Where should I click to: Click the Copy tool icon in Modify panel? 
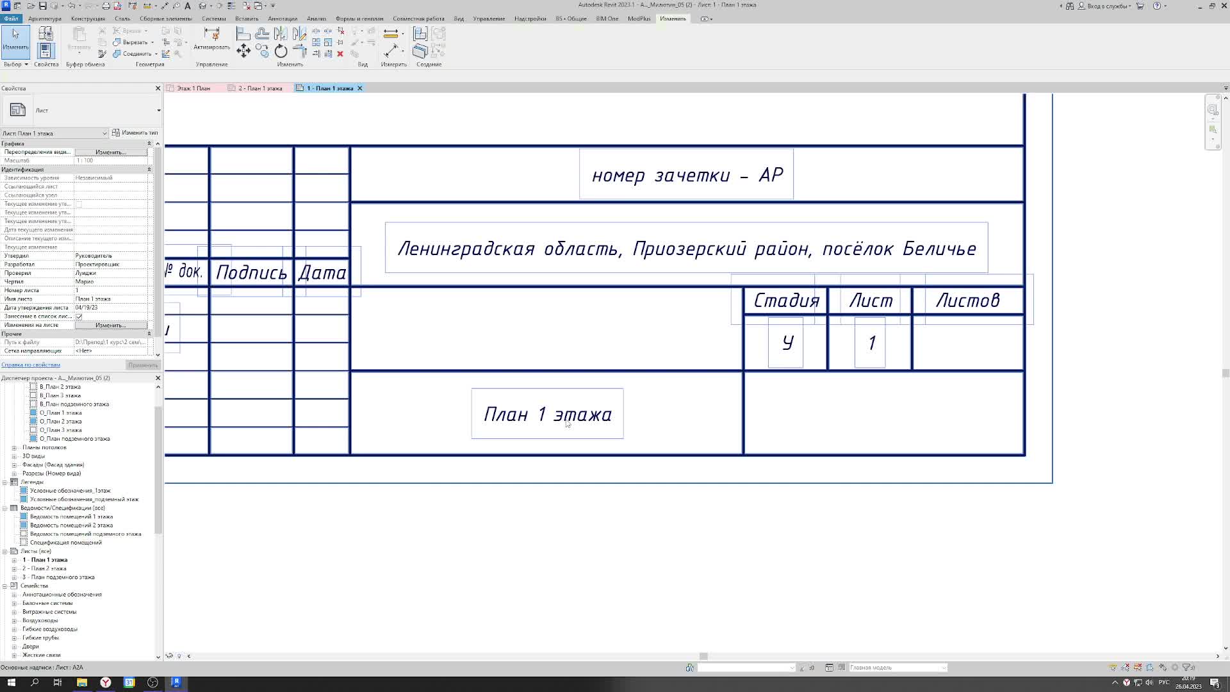click(262, 51)
